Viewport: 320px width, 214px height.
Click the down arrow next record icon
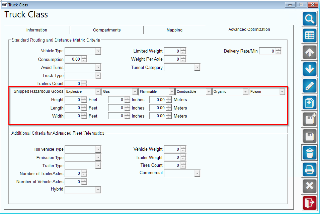[310, 69]
